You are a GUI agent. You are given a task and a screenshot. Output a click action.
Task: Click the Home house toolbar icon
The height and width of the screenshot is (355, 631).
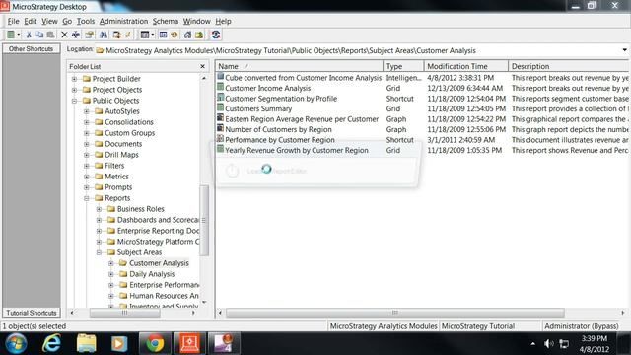point(187,35)
